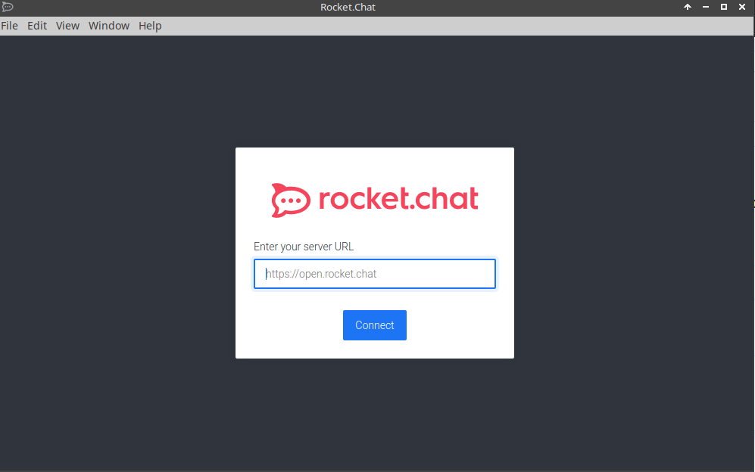755x472 pixels.
Task: Click the keep-above arrow icon in title bar
Action: pyautogui.click(x=688, y=7)
